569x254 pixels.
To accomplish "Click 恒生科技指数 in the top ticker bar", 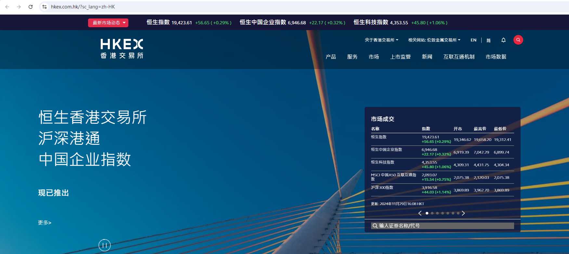I will (371, 22).
